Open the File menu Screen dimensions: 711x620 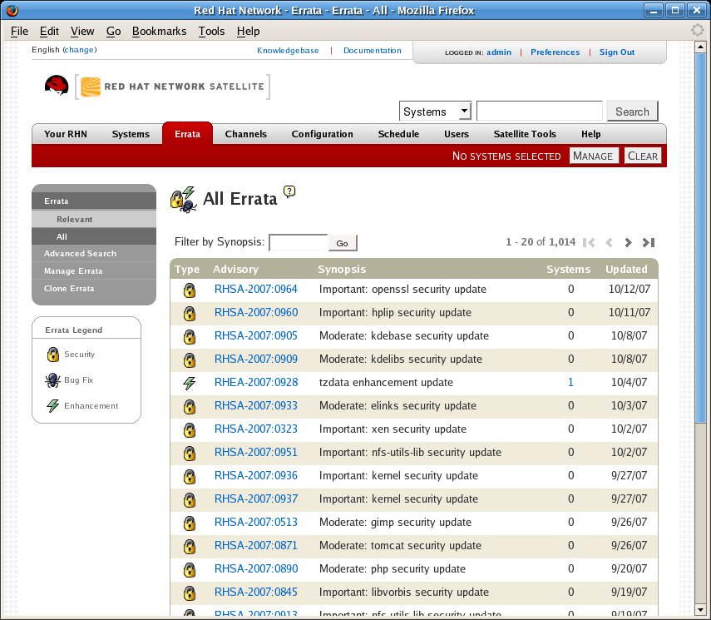tap(19, 31)
